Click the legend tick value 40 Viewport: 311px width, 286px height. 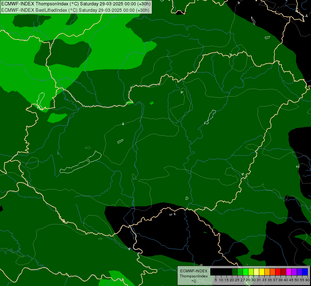(x=286, y=280)
